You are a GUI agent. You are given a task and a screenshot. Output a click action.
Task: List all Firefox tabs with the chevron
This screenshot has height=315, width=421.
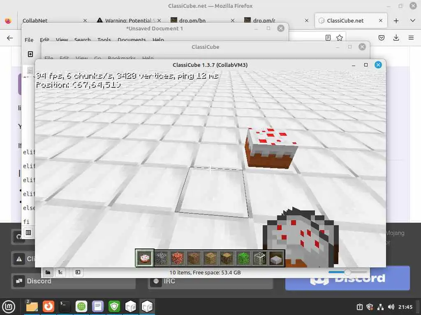(x=413, y=21)
